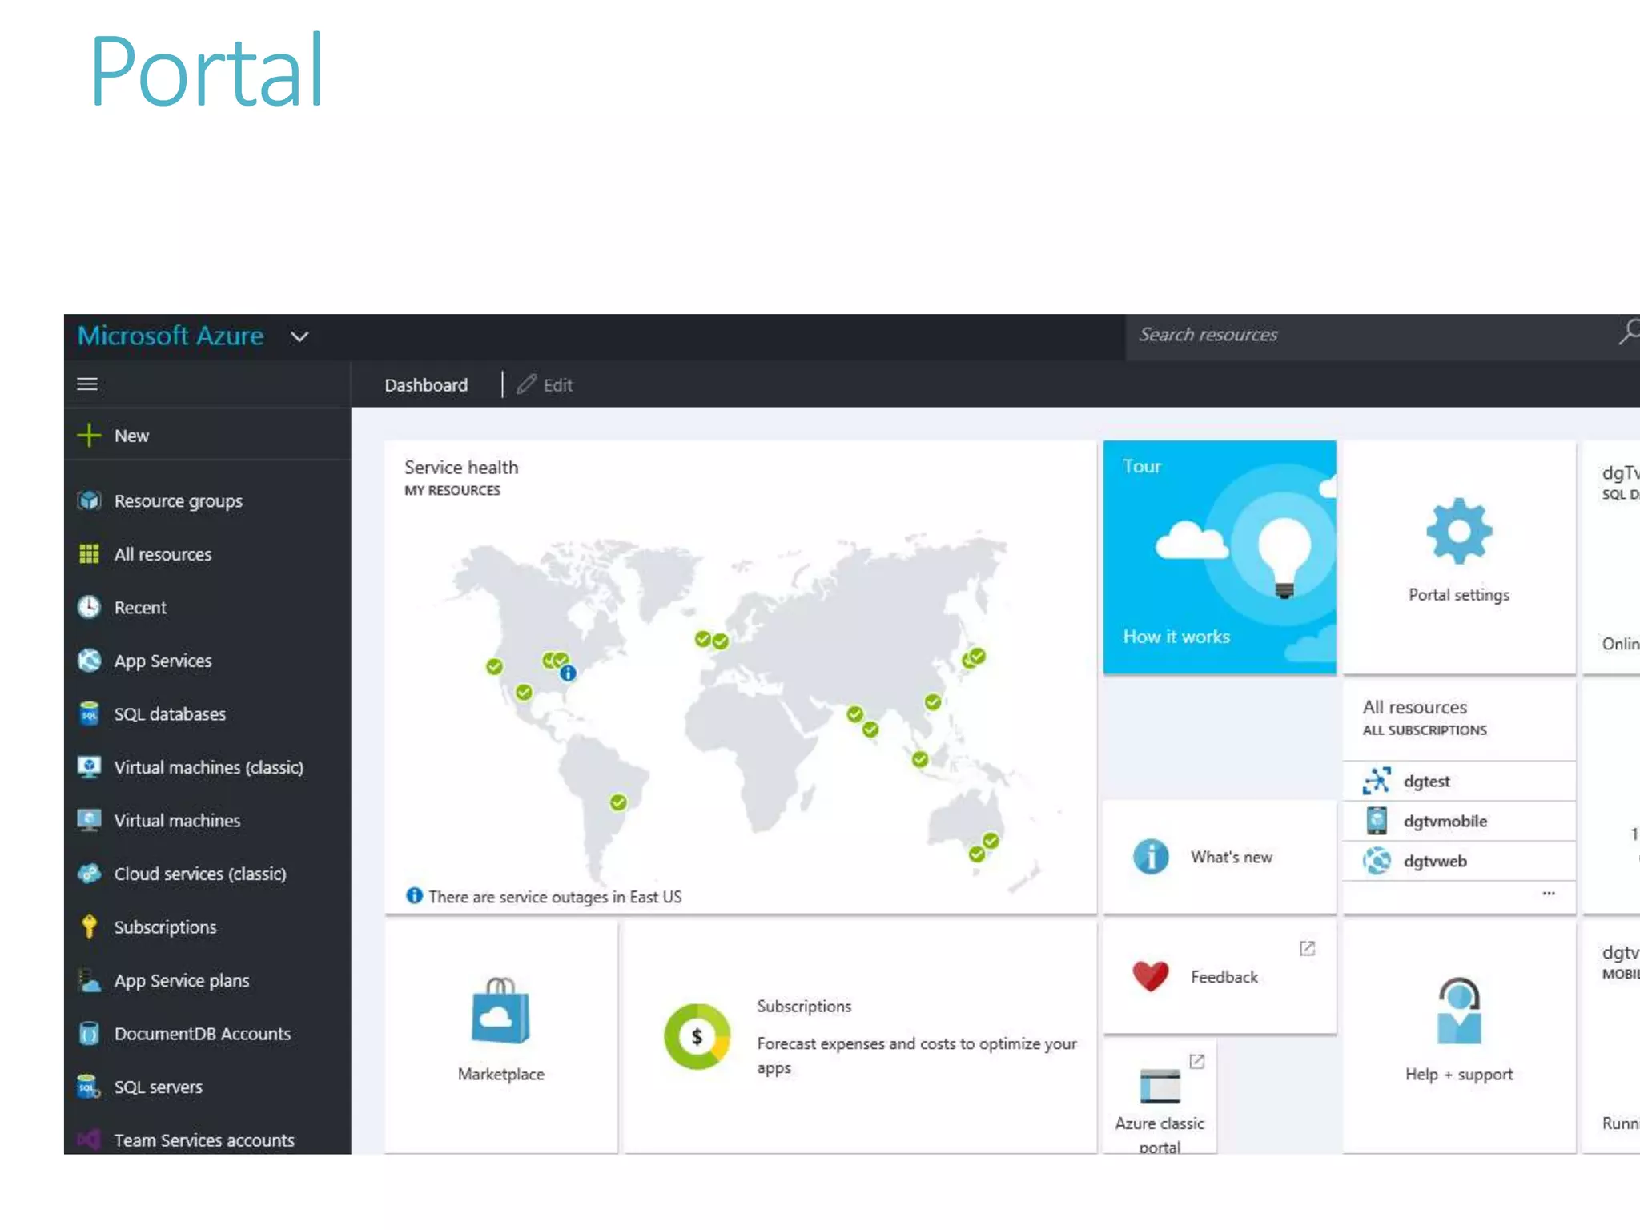Click the All resources grid icon
This screenshot has width=1640, height=1230.
(x=89, y=554)
